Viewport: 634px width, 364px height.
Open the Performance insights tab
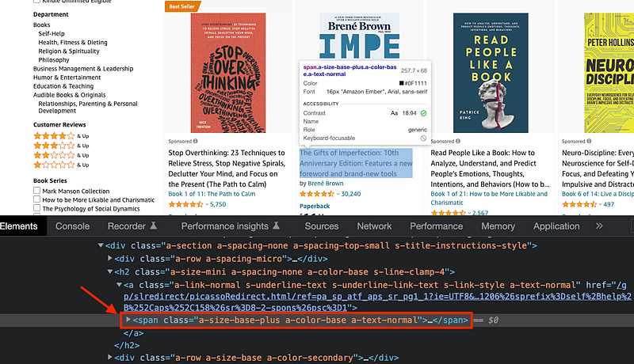pyautogui.click(x=224, y=226)
